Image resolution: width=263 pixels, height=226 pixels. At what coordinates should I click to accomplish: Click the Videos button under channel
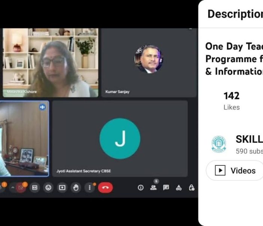pos(235,171)
